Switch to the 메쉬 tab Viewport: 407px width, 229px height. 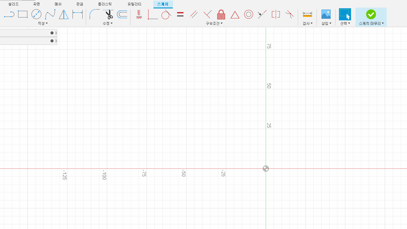tap(58, 4)
